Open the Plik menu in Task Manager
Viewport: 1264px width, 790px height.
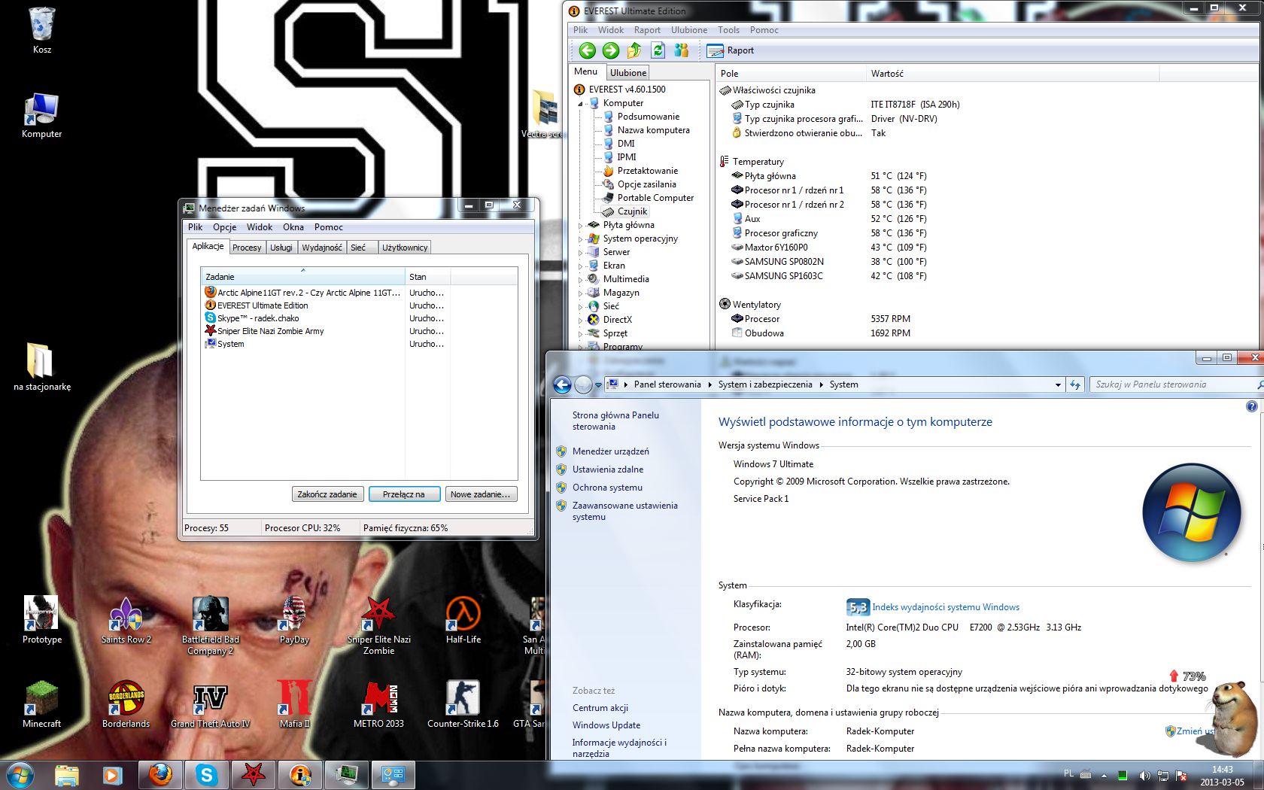(196, 227)
